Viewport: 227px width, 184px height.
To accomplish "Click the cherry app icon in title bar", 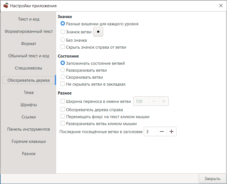I will (x=6, y=6).
